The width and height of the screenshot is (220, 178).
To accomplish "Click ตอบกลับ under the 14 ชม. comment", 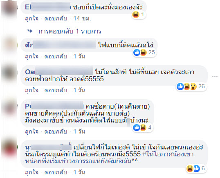I will pos(56,18).
